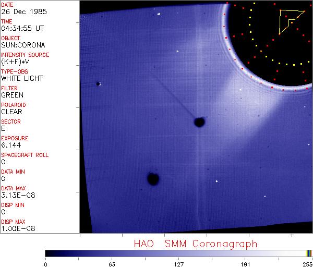Screen dimensions: 313x267
Task: Select the CLEAR polaroid value
Action: (x=11, y=112)
